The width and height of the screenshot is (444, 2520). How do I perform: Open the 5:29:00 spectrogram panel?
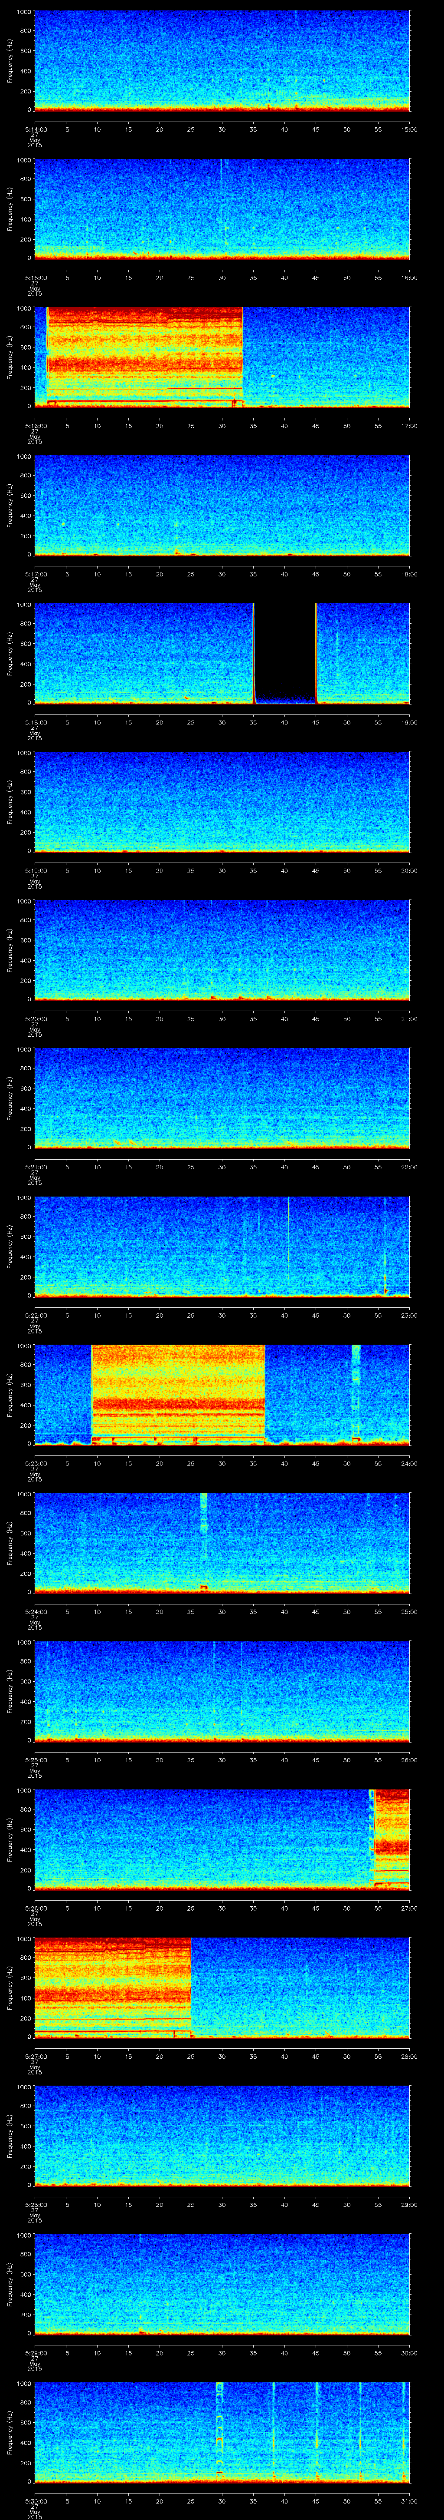pyautogui.click(x=222, y=2283)
